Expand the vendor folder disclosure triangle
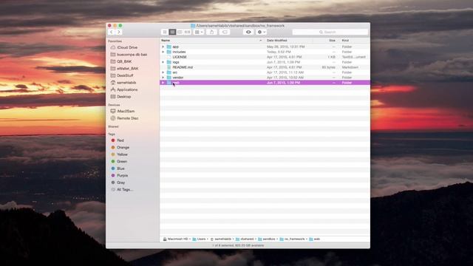 point(163,78)
